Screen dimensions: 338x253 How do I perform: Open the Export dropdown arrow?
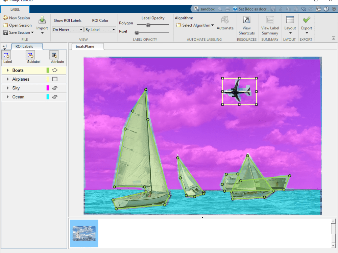coord(307,33)
